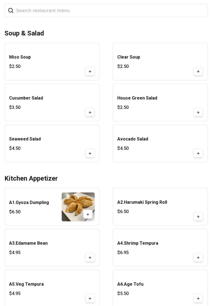Open Miso Soup item details
Viewport: 212px width, 306px height.
pos(20,57)
